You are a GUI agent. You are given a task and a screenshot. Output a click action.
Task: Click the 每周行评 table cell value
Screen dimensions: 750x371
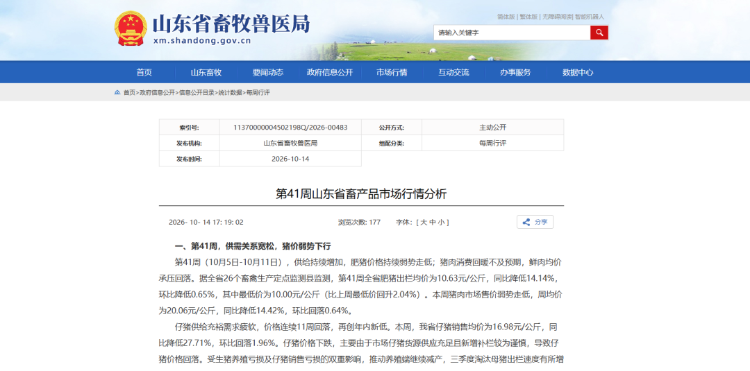(492, 144)
